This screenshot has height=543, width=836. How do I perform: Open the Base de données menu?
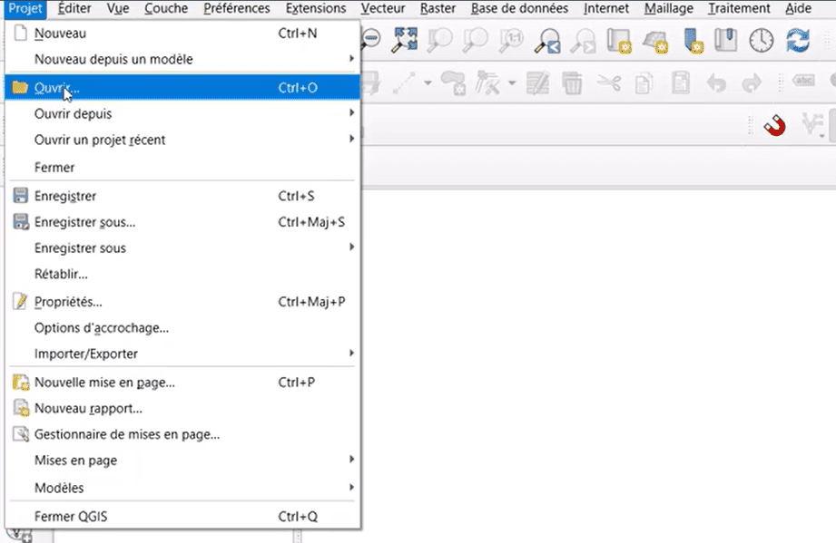click(x=519, y=8)
